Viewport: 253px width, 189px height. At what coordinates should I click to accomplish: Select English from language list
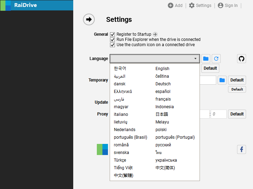click(162, 69)
